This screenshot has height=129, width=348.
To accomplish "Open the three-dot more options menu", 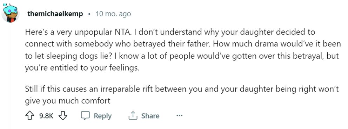I will [179, 115].
